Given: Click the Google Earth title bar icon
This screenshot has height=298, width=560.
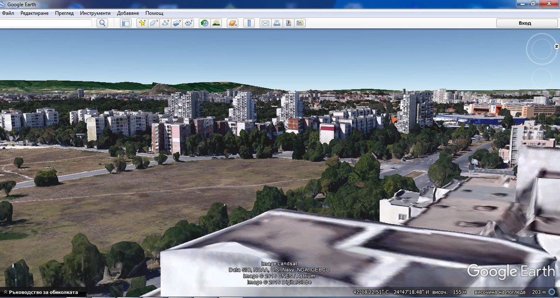Looking at the screenshot, I should (x=3, y=4).
